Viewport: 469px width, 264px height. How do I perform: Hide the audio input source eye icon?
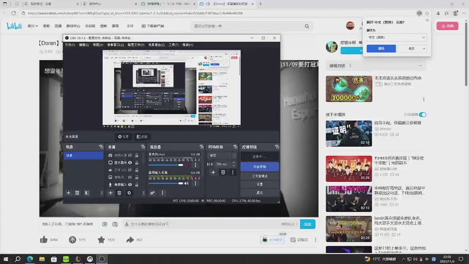pyautogui.click(x=130, y=185)
